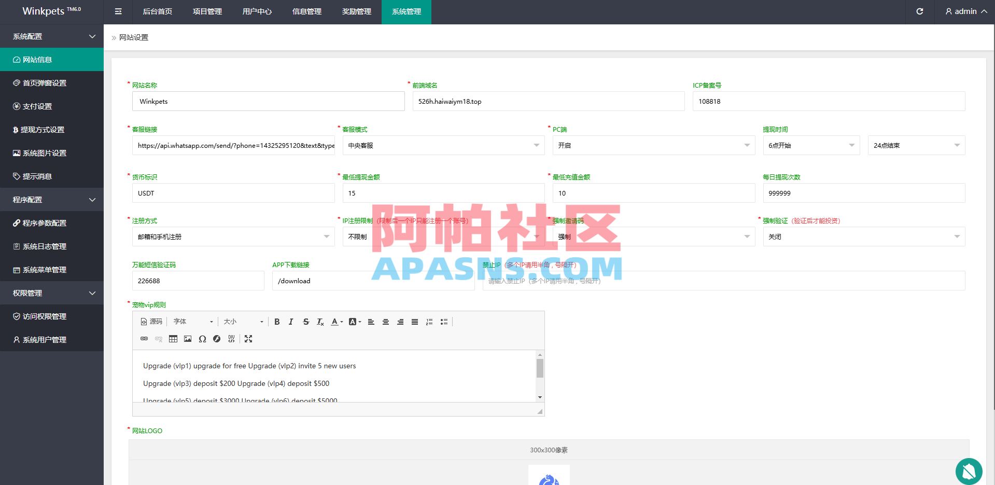This screenshot has height=485, width=995.
Task: Insert a special character with the Omega icon
Action: pyautogui.click(x=202, y=339)
